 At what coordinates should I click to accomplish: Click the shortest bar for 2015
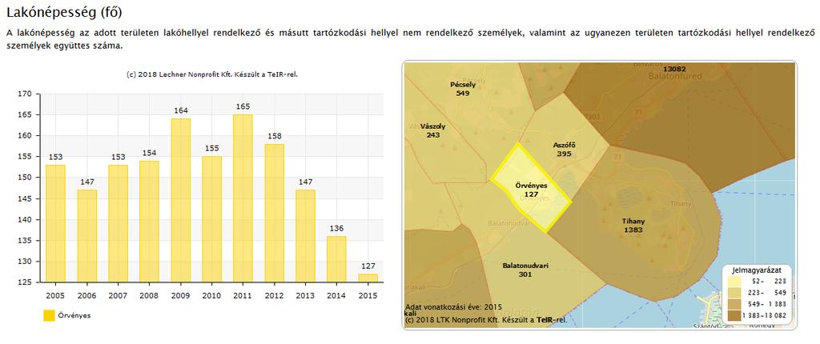(368, 278)
